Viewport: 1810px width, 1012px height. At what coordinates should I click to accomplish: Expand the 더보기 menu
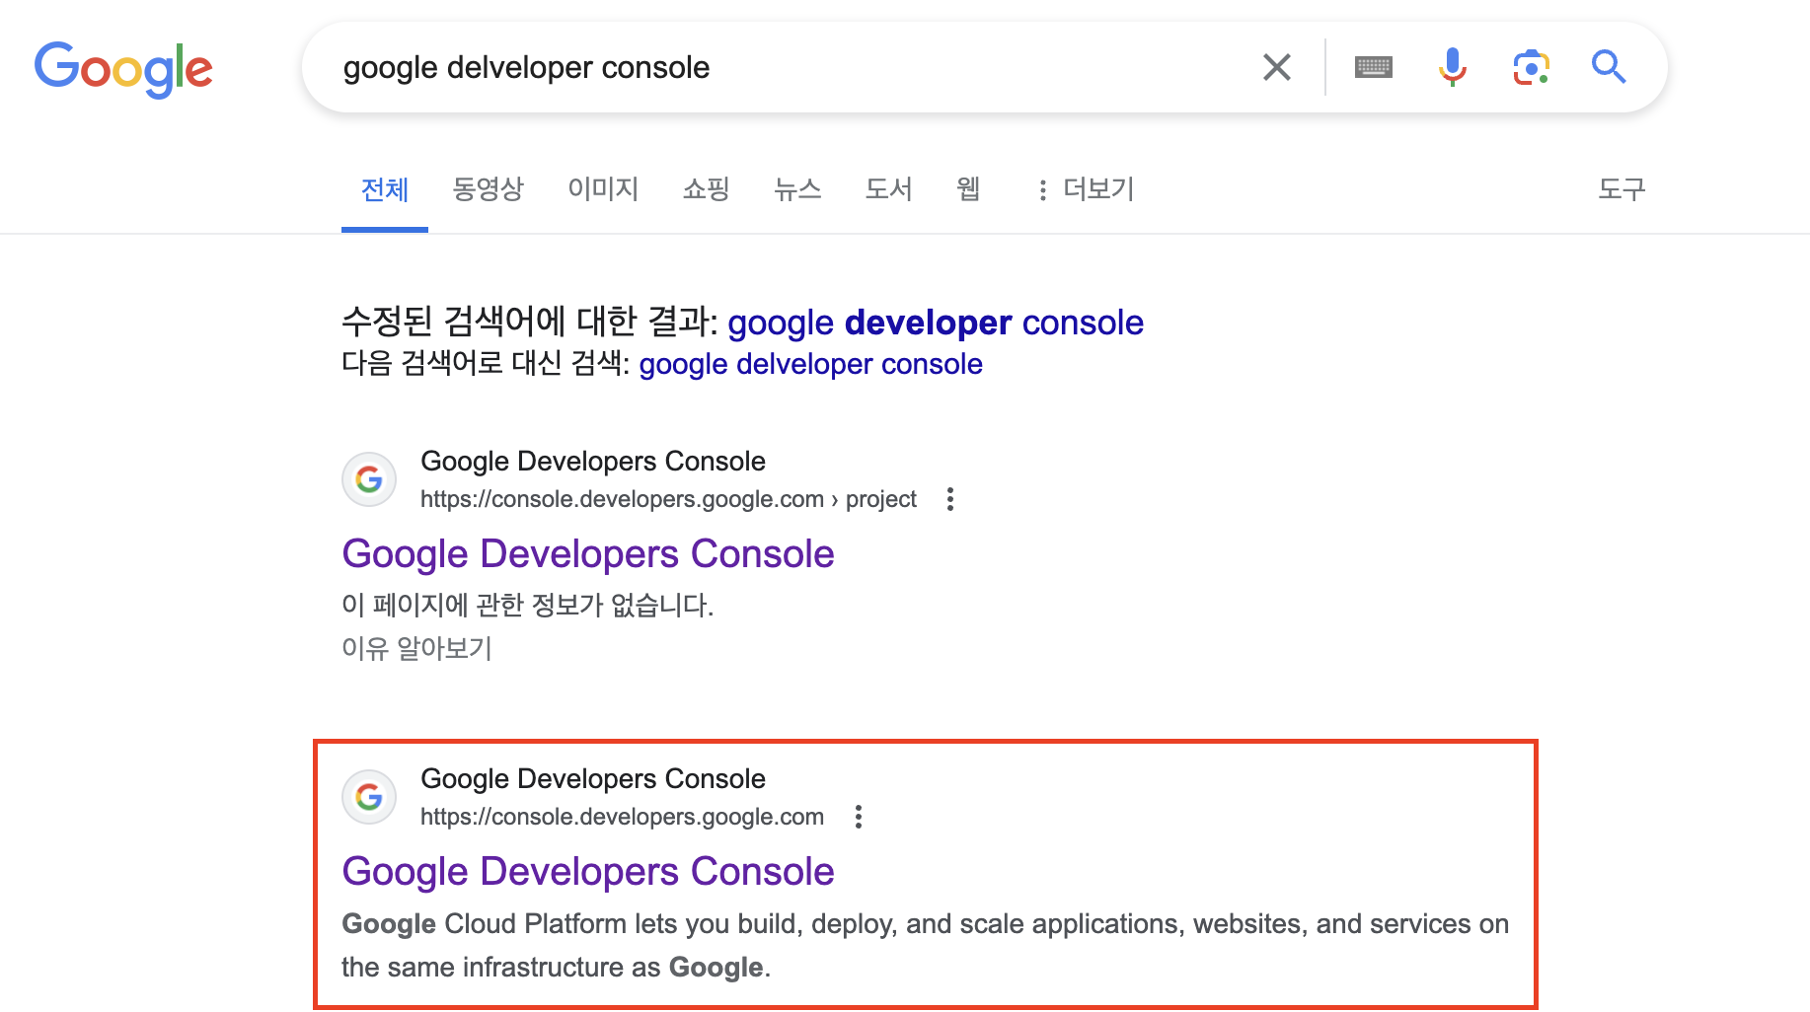pos(1085,188)
